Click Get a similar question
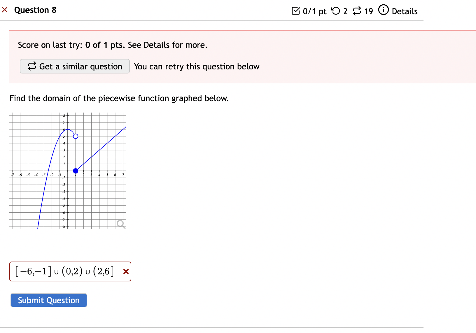The width and height of the screenshot is (476, 333). coord(75,66)
